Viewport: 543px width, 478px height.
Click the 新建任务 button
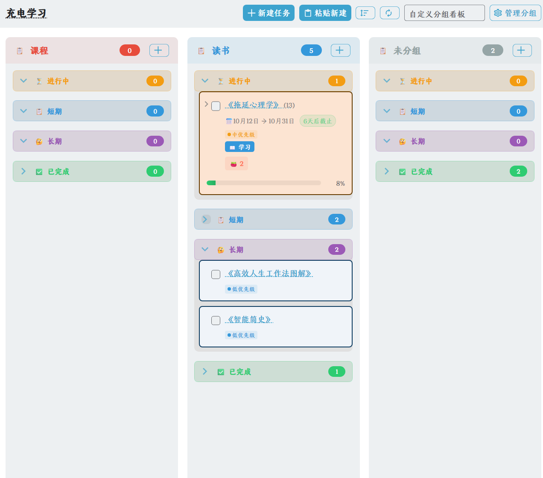coord(269,13)
